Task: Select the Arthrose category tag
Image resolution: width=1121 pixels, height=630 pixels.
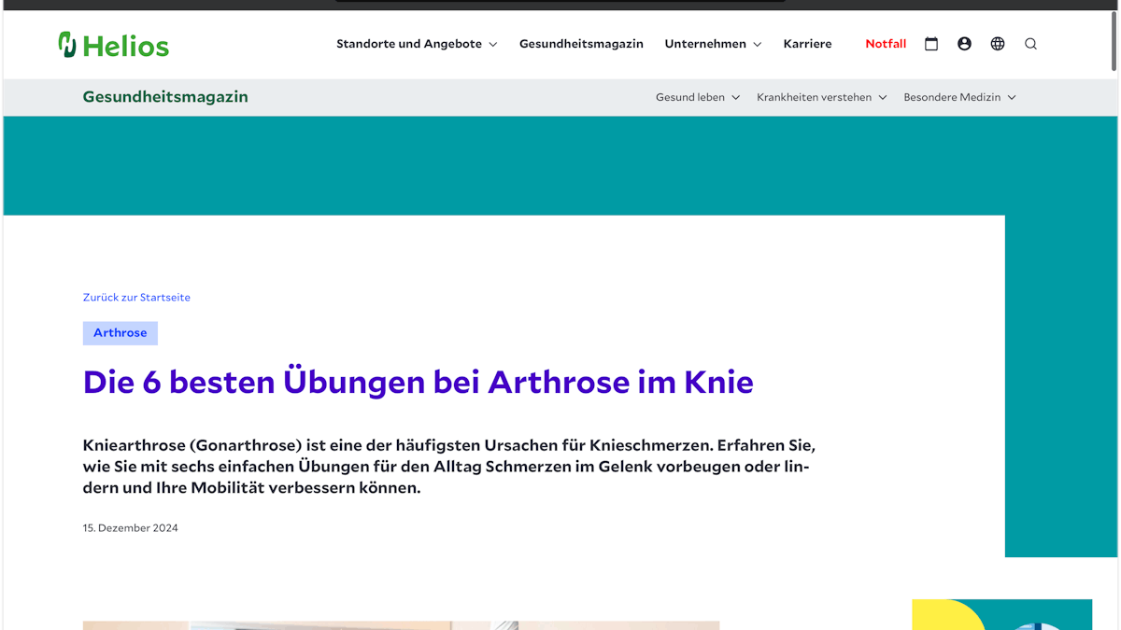Action: 120,332
